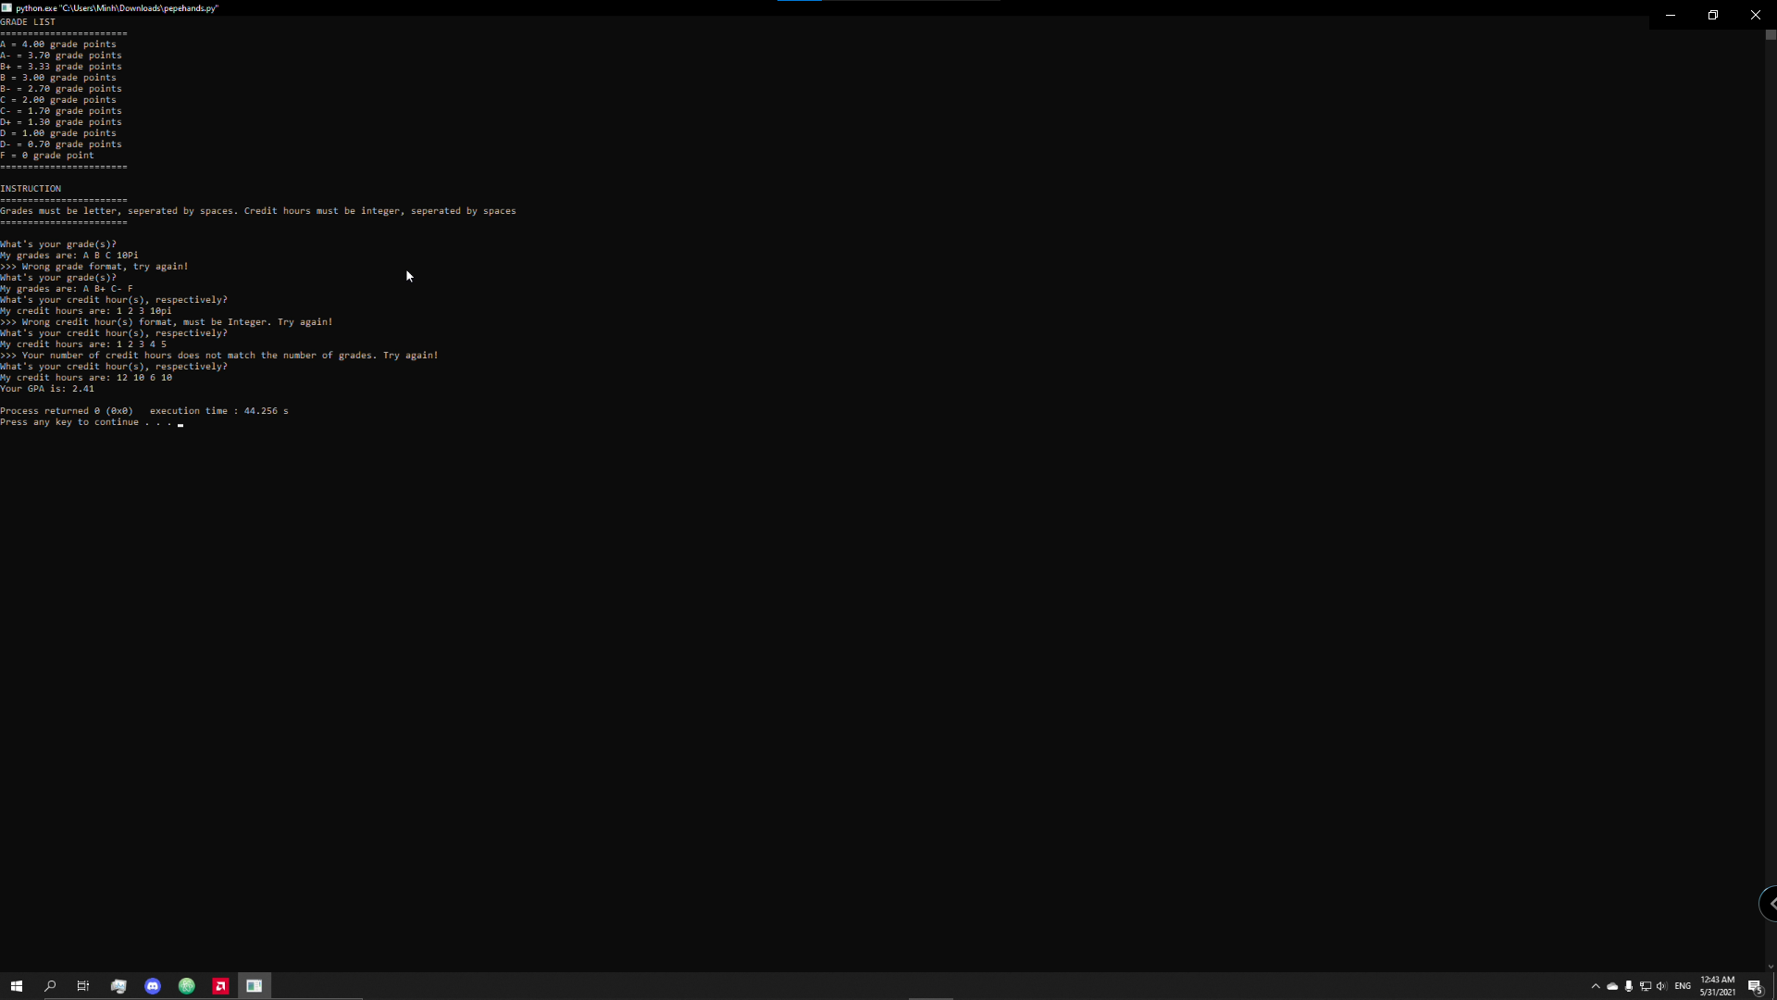
Task: Open the Windows Start menu
Action: [x=16, y=986]
